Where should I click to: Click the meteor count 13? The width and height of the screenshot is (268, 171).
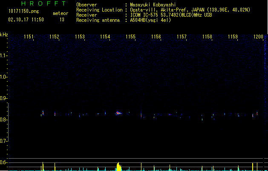click(62, 20)
